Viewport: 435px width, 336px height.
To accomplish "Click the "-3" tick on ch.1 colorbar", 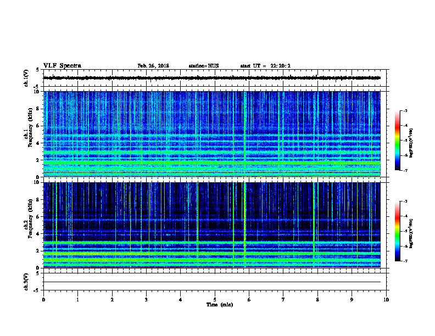I will 405,110.
